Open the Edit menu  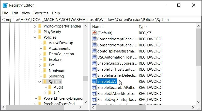[15, 13]
